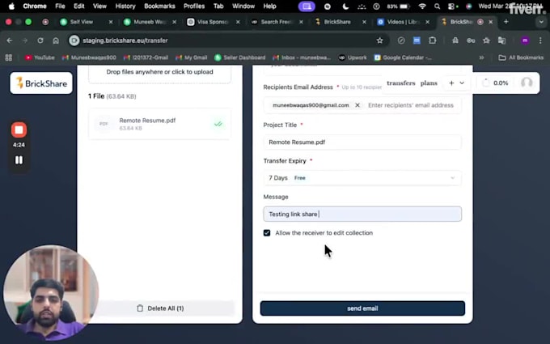Open a new browser tab
The width and height of the screenshot is (550, 344).
[x=506, y=22]
